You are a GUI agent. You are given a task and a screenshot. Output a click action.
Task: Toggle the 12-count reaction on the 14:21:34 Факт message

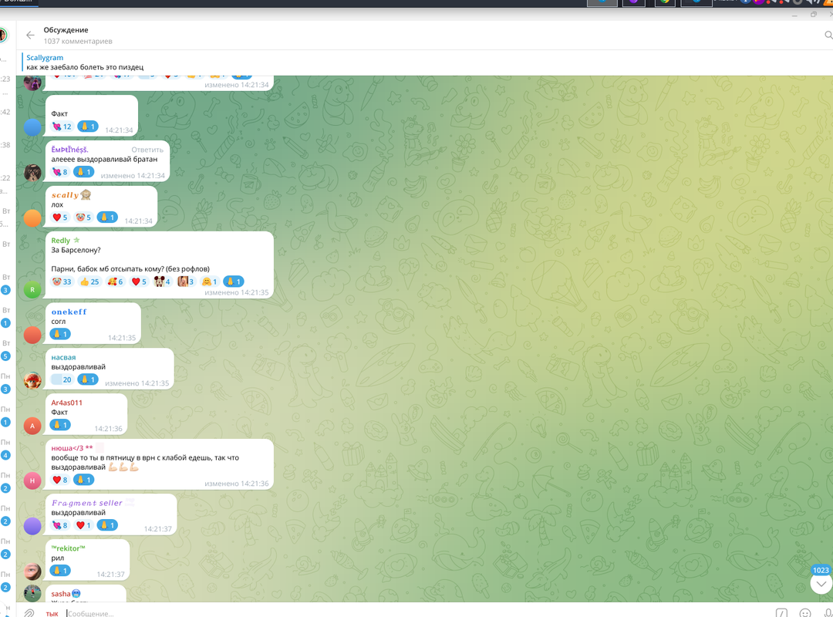(62, 126)
